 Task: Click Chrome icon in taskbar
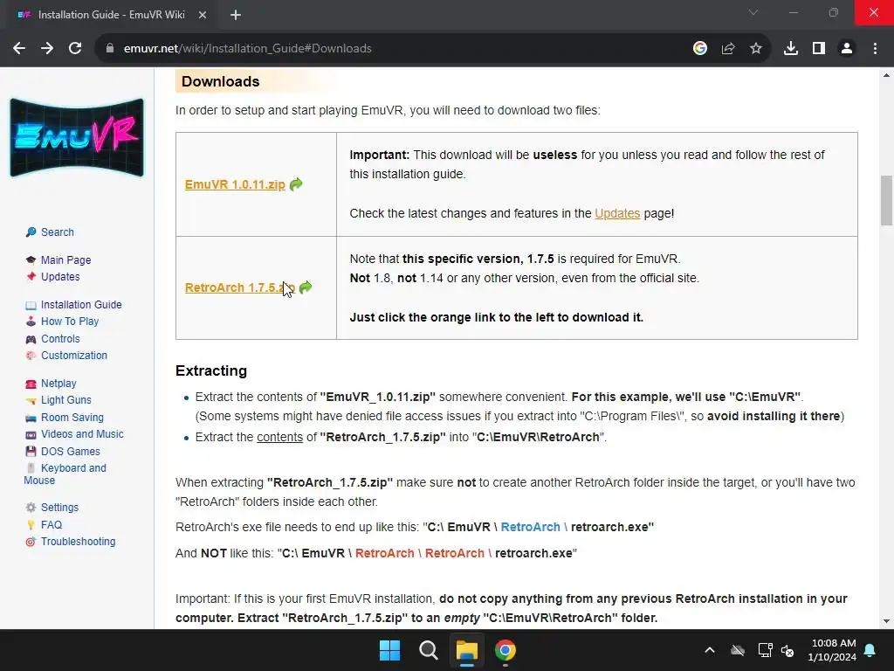tap(505, 650)
